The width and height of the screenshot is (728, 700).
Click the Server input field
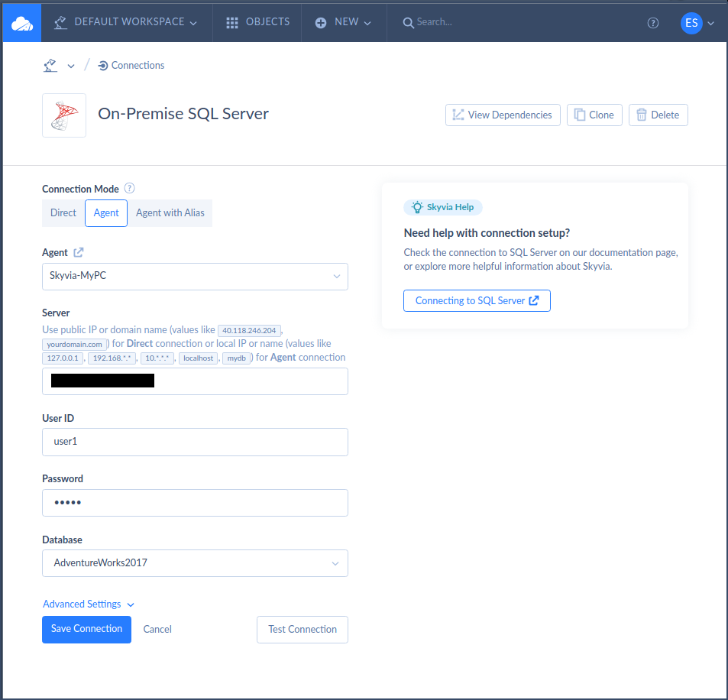[x=195, y=381]
